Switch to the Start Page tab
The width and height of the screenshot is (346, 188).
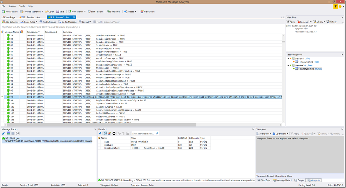pyautogui.click(x=9, y=17)
